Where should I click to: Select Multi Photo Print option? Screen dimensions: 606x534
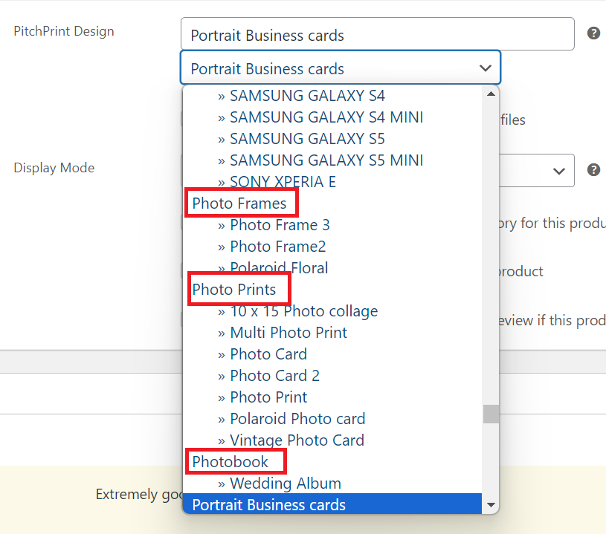point(332,333)
